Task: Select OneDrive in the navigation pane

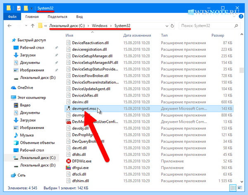Action: (x=25, y=88)
